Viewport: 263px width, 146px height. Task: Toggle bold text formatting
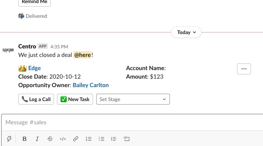click(24, 139)
